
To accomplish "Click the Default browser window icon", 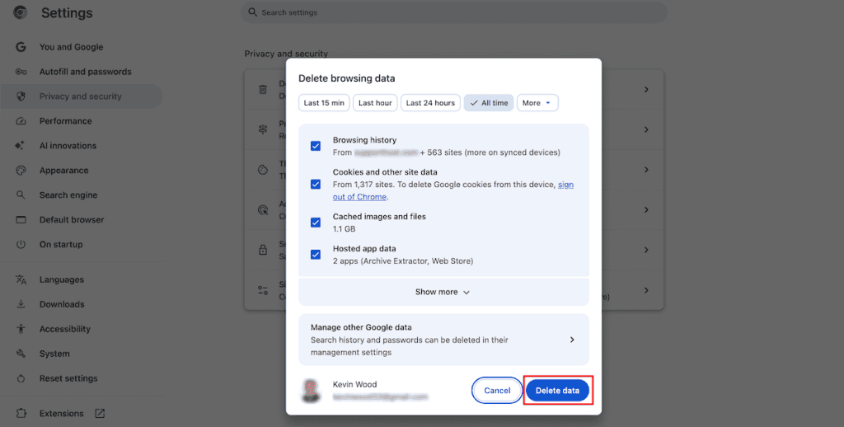I will point(21,220).
